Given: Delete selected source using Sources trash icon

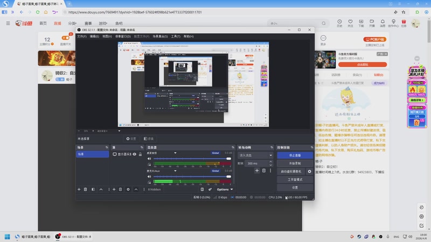Looking at the screenshot, I should [x=120, y=189].
